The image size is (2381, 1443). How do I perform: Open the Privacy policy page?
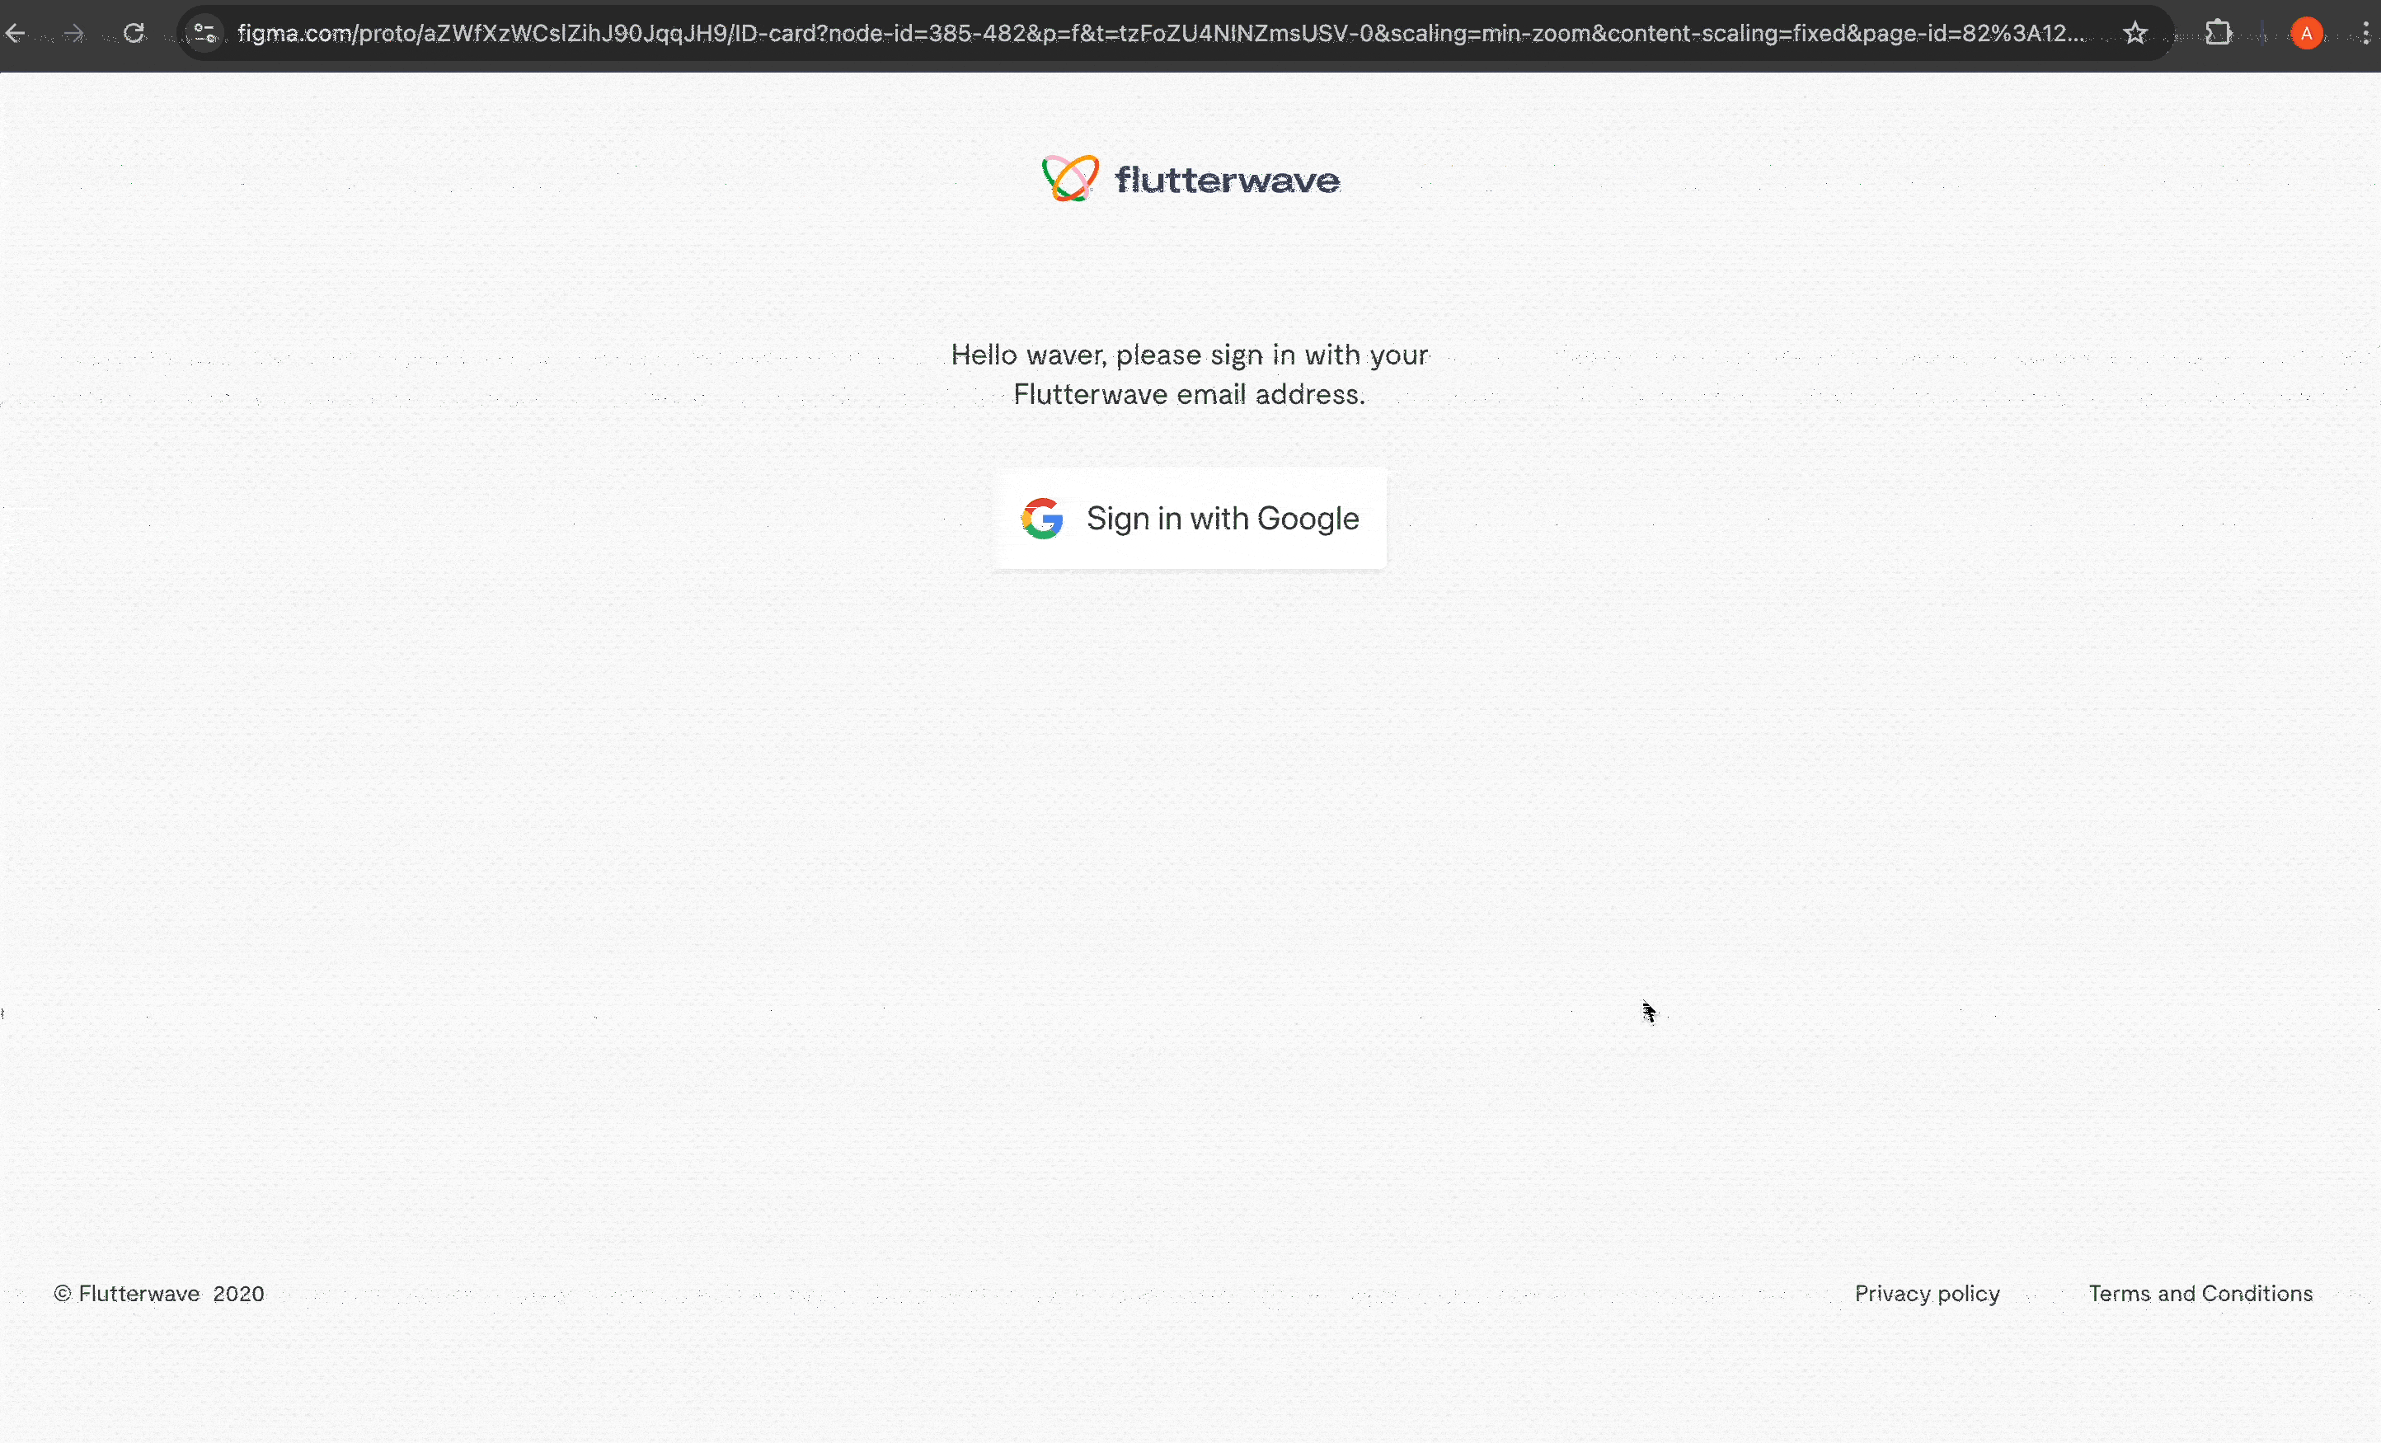click(x=1927, y=1293)
